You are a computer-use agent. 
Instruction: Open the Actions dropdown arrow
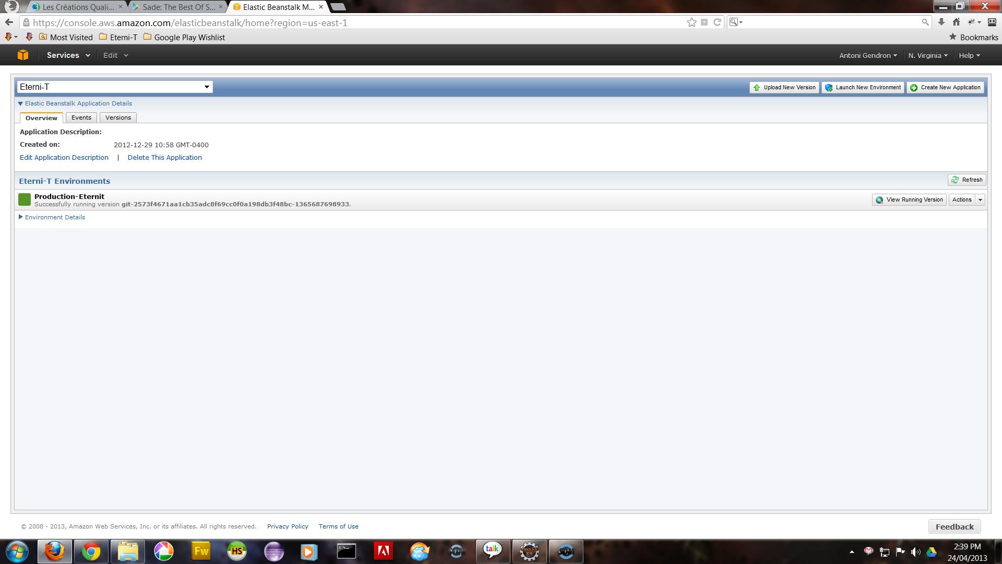(980, 199)
